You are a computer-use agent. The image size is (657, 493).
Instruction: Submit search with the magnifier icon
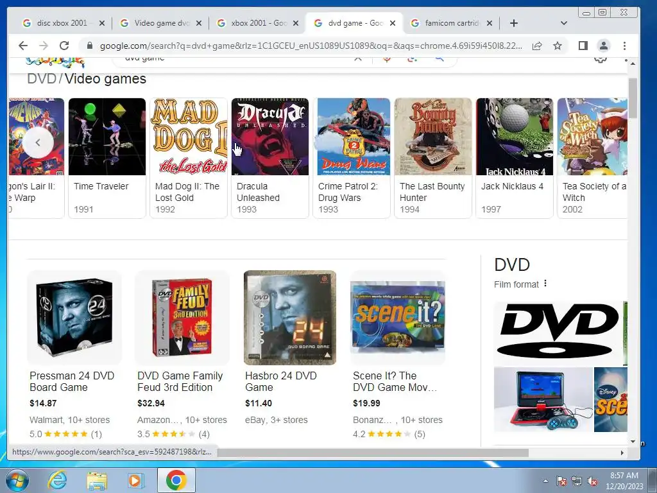tap(439, 58)
